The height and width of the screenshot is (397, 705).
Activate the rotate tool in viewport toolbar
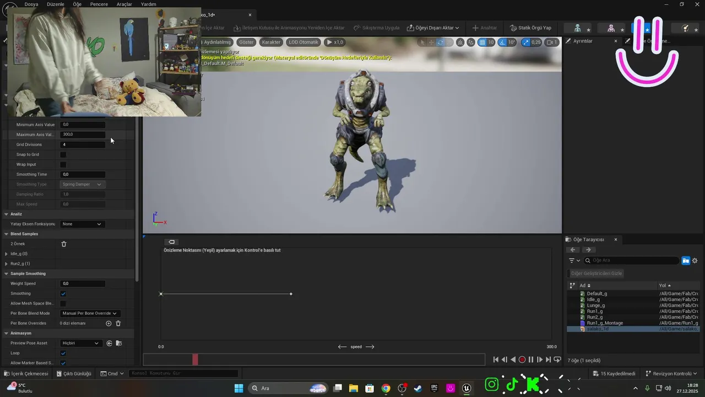pyautogui.click(x=440, y=42)
